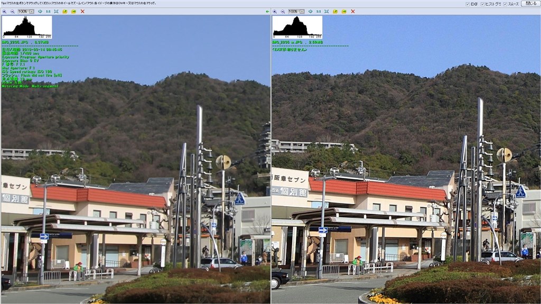The height and width of the screenshot is (304, 541).
Task: Click the 'Metering Mode: Multi-segment' EXIF line
Action: [30, 86]
